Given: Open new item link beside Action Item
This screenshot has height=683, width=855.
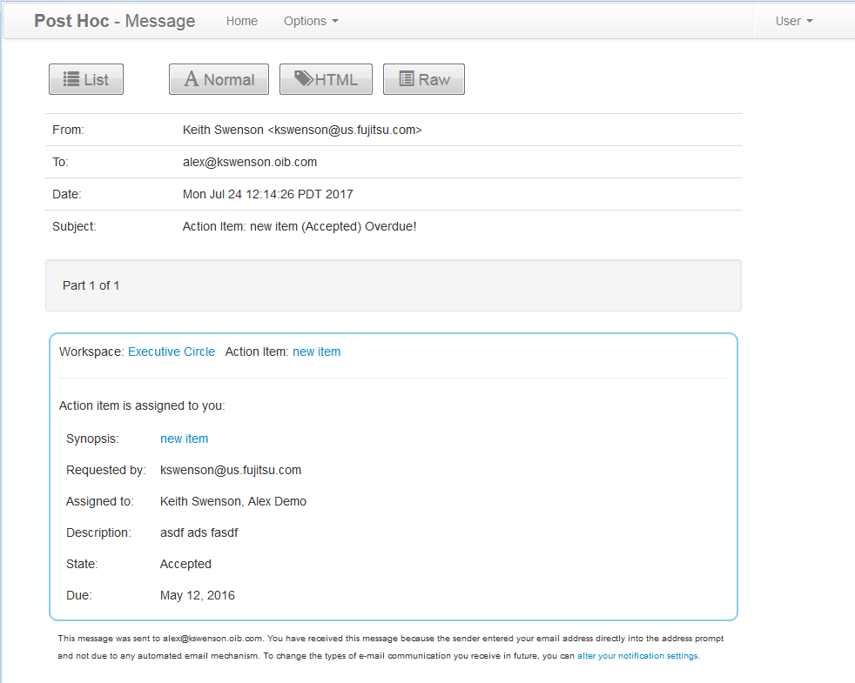Looking at the screenshot, I should [316, 352].
